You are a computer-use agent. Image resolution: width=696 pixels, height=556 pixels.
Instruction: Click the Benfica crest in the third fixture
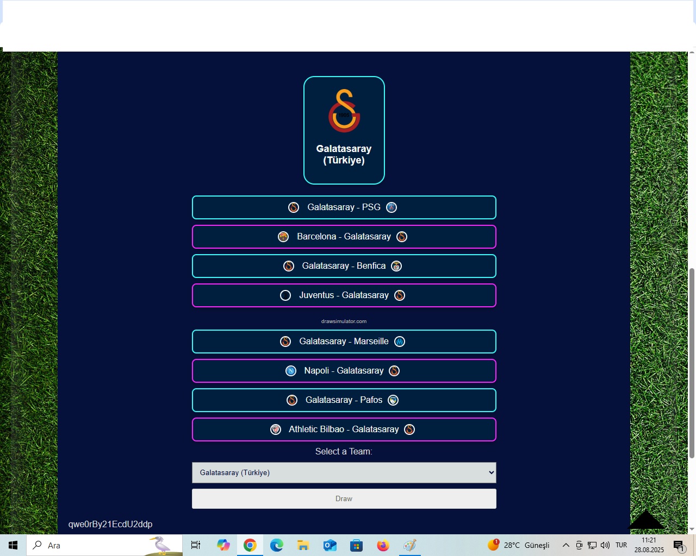pyautogui.click(x=396, y=266)
